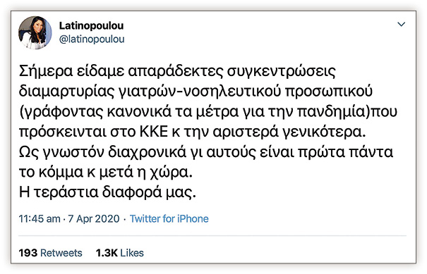
Task: Click the word γενικότερα in the tweet
Action: point(324,132)
